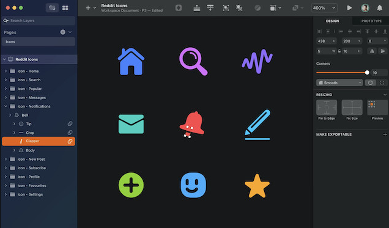Collapse the Resizing section
Viewport: 389px width, 228px height.
[385, 95]
